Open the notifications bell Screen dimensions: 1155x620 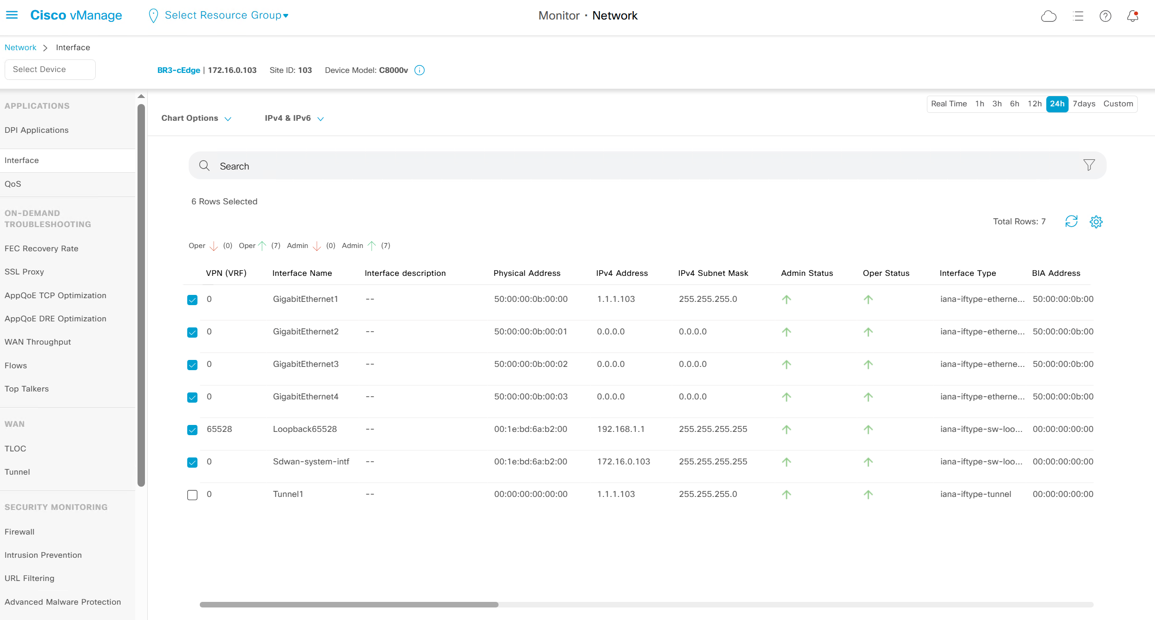pyautogui.click(x=1133, y=16)
